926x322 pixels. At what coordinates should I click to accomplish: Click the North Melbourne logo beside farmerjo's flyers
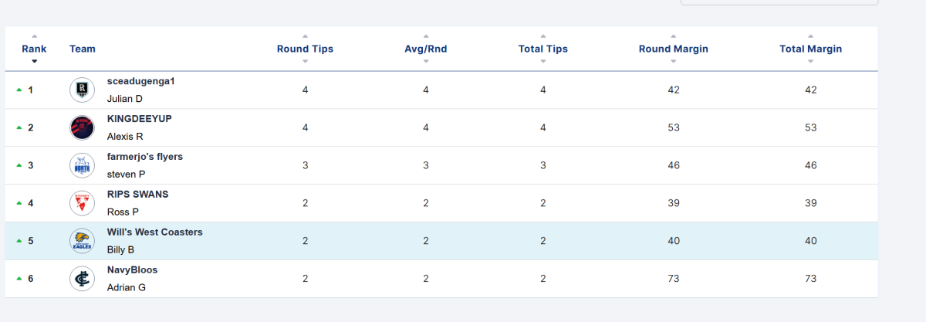coord(82,165)
